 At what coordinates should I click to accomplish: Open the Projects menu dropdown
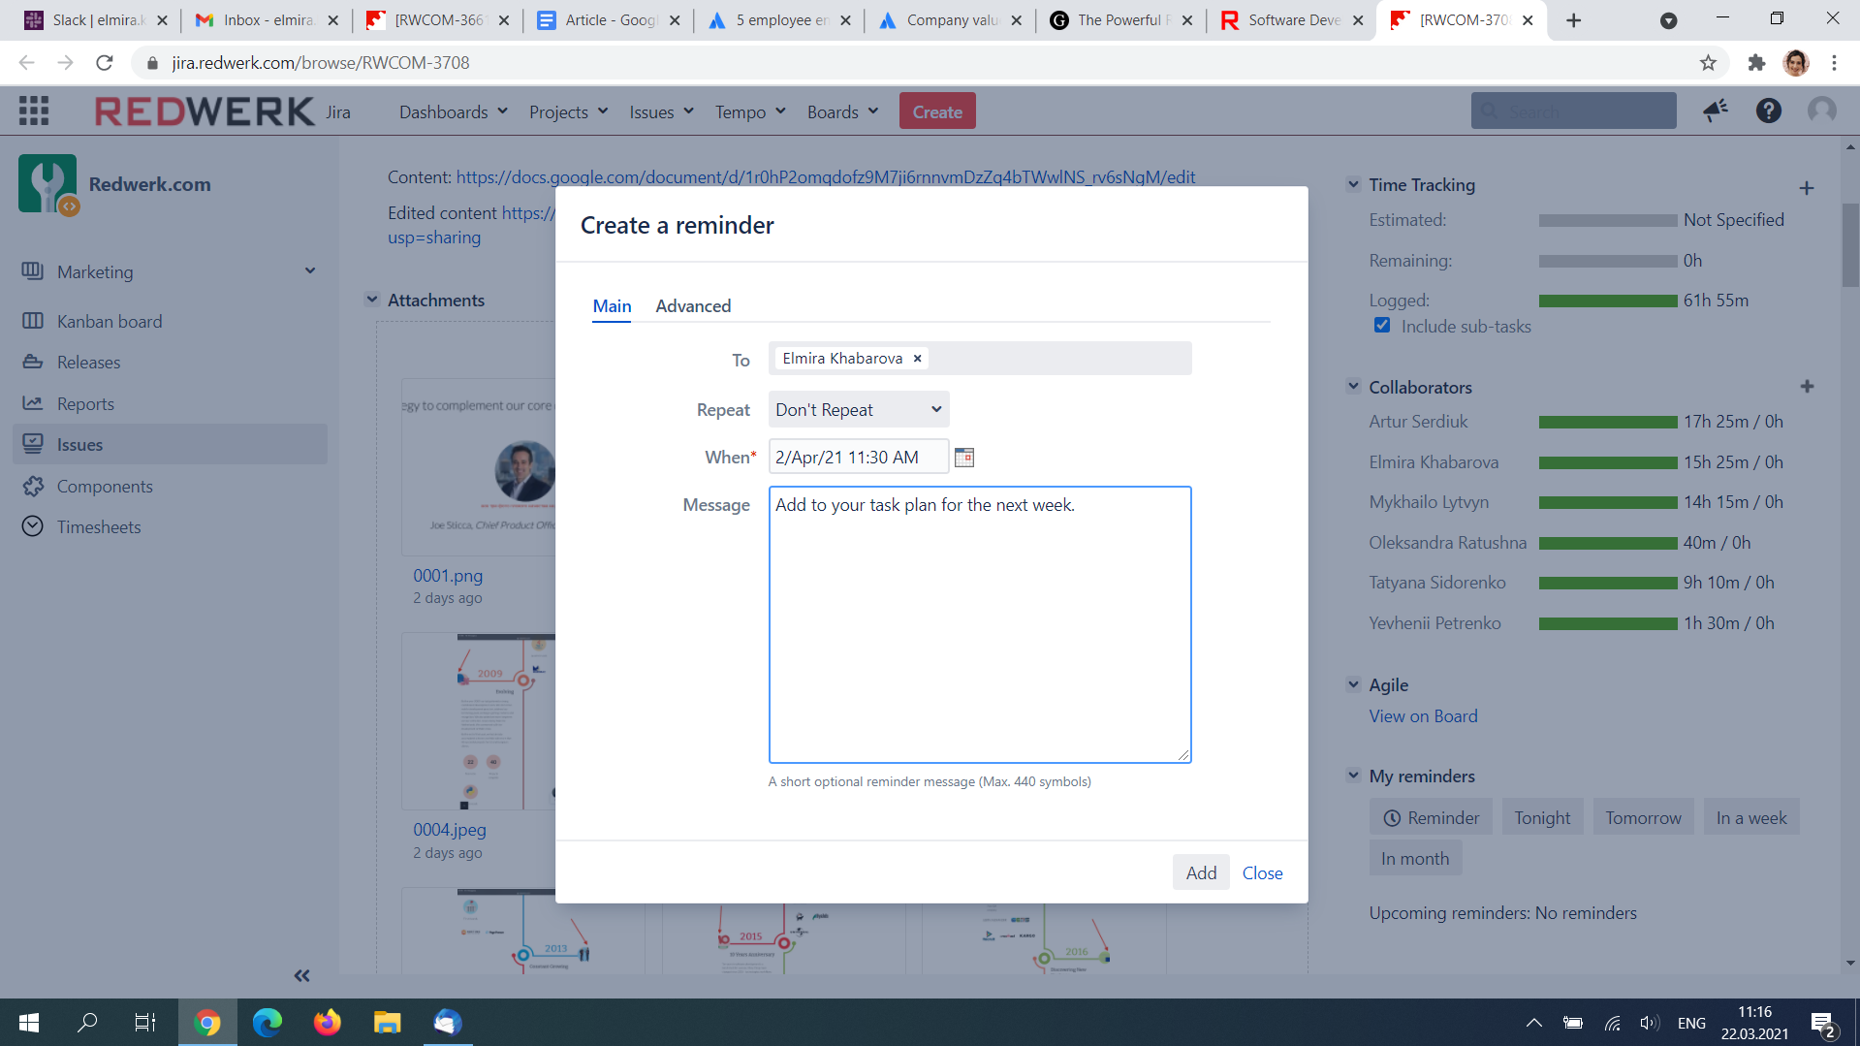569,112
